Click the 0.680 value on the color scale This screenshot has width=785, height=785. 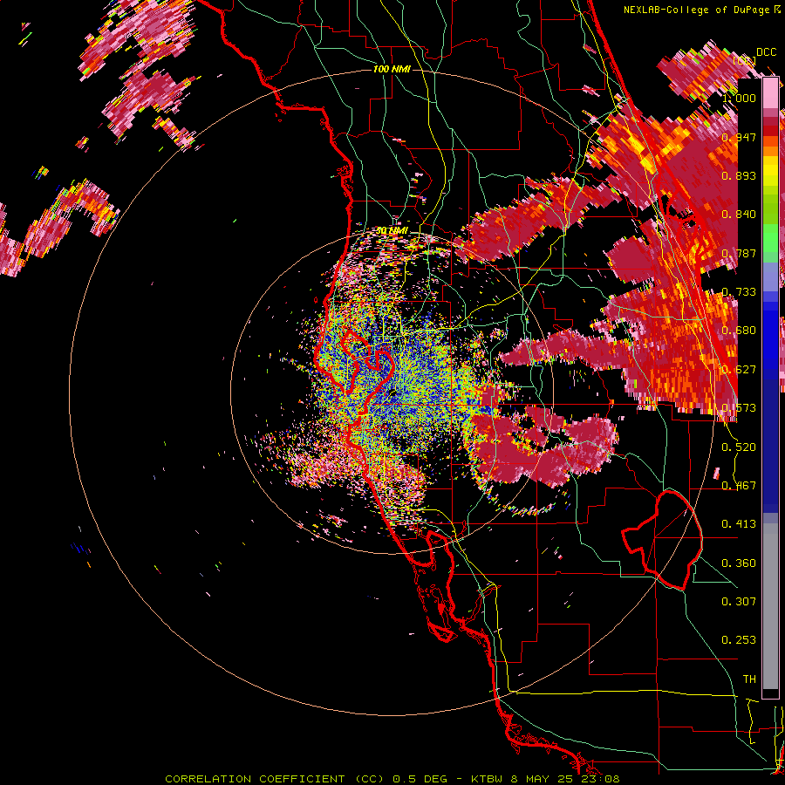coord(740,331)
